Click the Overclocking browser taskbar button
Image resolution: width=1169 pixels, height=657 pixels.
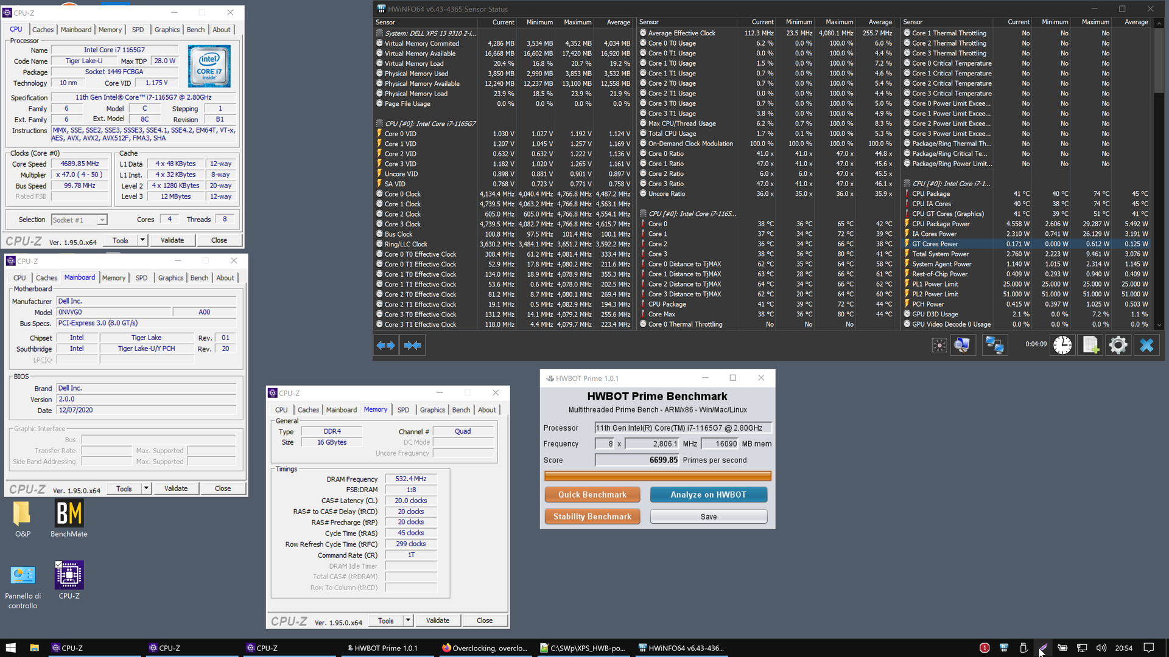click(x=485, y=648)
